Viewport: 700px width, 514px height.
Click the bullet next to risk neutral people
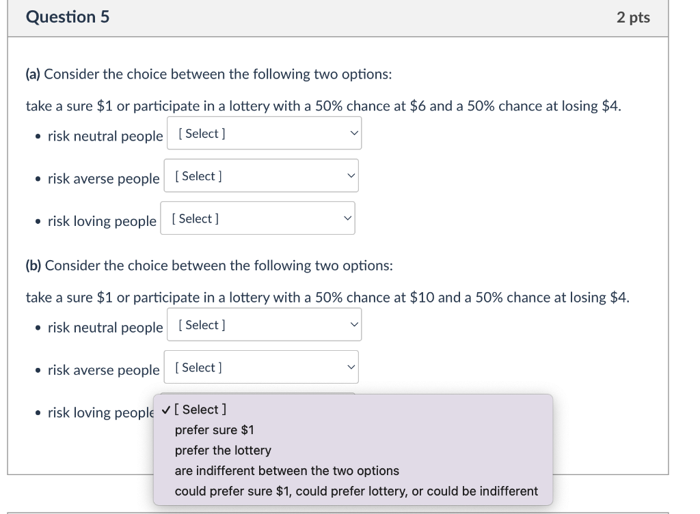coord(37,136)
